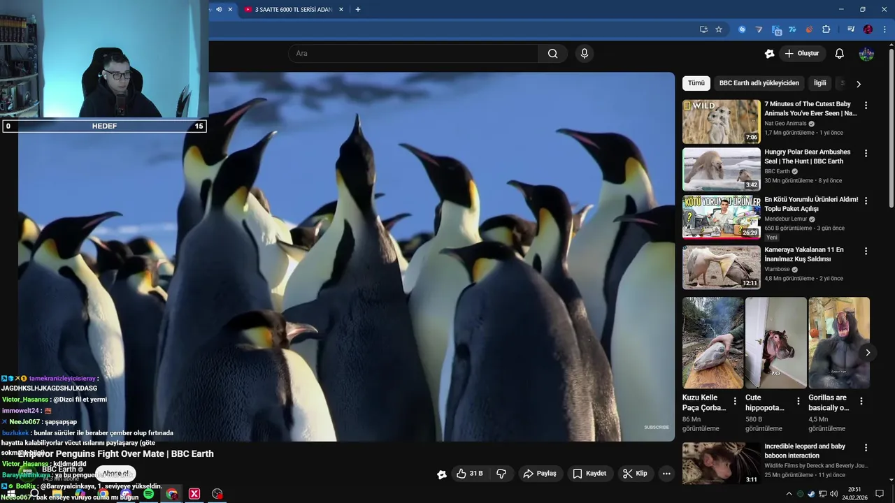Open the Nat Geo Animals channel name
Screen dimensions: 895x503
[785, 124]
